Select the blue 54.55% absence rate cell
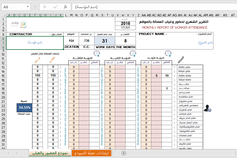This screenshot has width=237, height=158. point(25,107)
